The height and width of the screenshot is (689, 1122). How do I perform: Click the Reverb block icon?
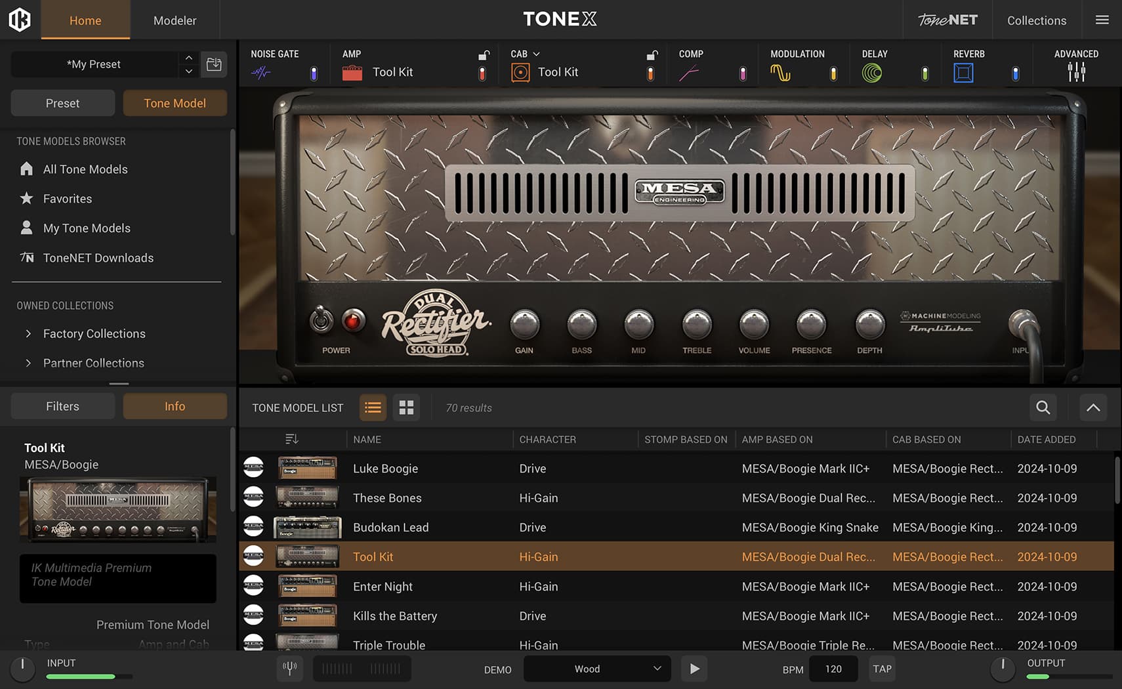coord(963,73)
